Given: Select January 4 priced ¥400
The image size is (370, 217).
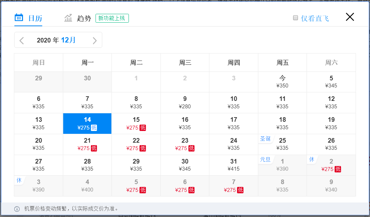Looking at the screenshot, I should tap(87, 186).
